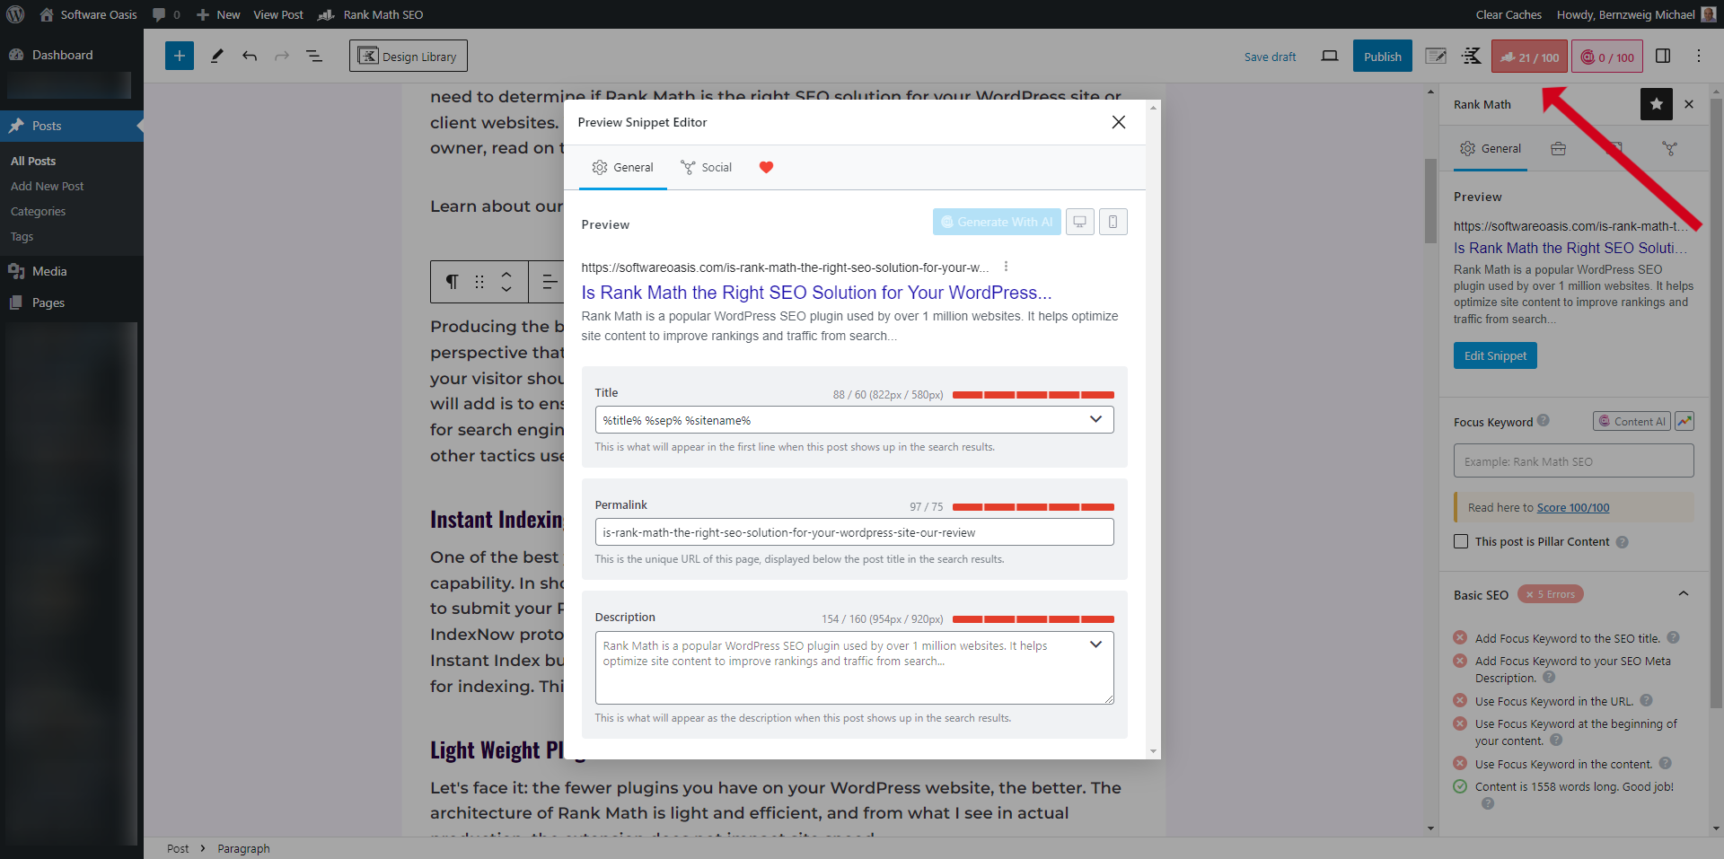
Task: Toggle the settings sidebar panel
Action: [1663, 56]
